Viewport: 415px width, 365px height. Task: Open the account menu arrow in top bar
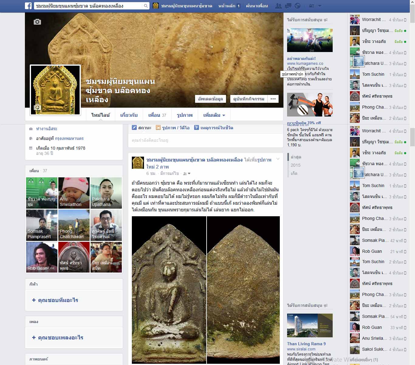320,6
